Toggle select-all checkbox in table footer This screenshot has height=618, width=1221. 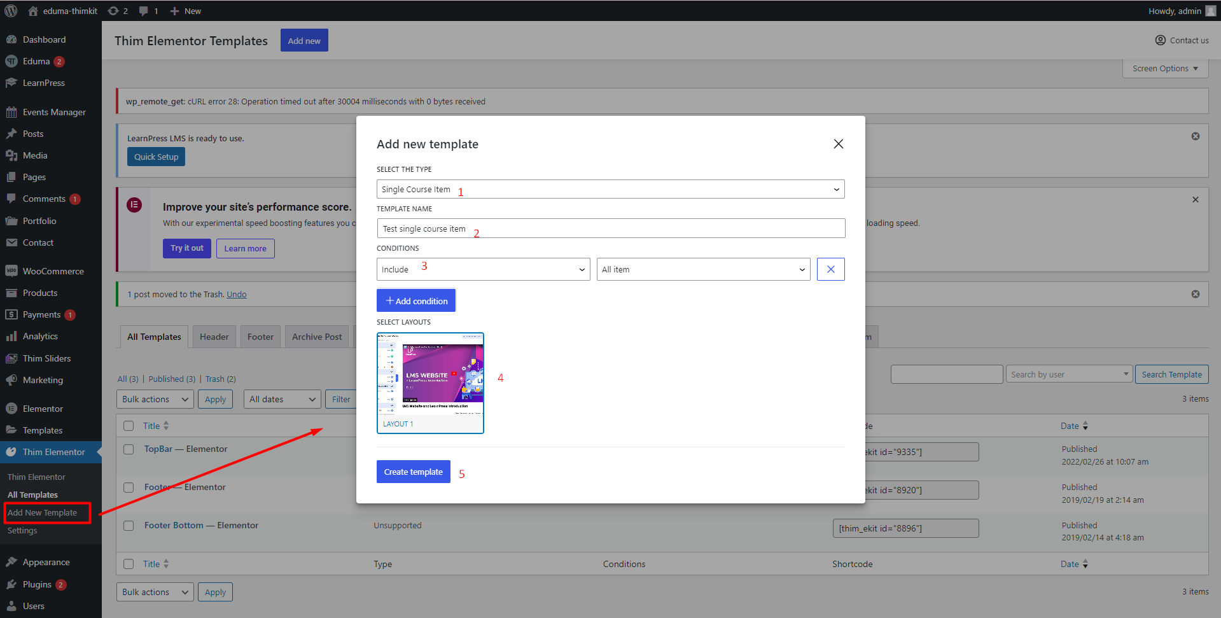click(x=129, y=564)
